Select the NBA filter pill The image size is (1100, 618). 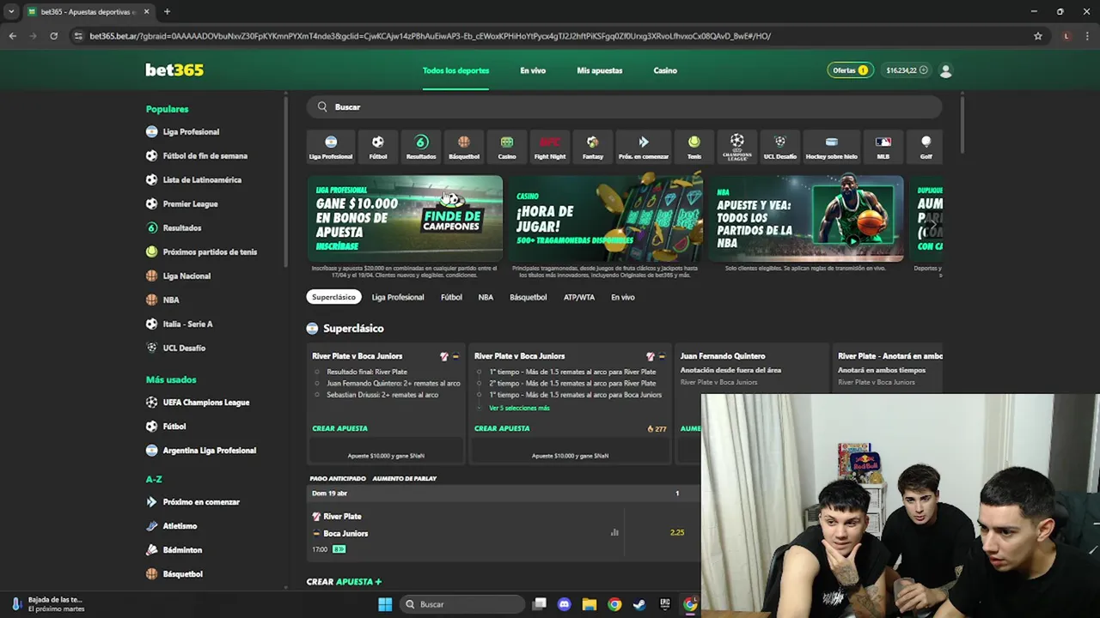point(486,297)
